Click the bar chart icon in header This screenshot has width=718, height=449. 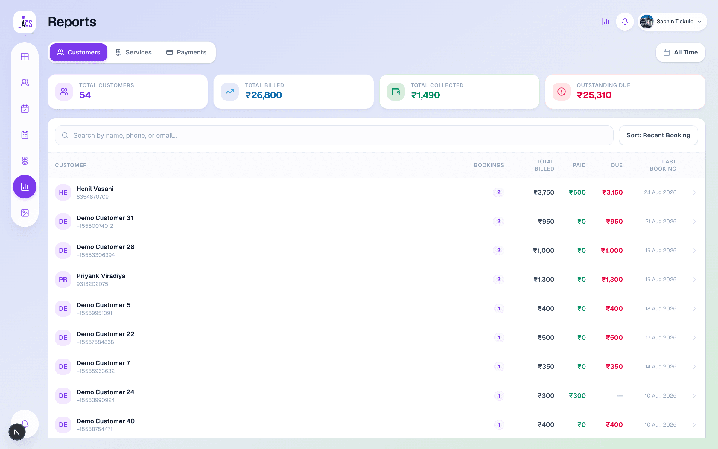tap(606, 22)
